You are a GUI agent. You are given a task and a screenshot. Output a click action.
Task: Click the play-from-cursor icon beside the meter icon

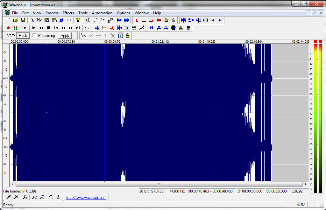pos(24,28)
